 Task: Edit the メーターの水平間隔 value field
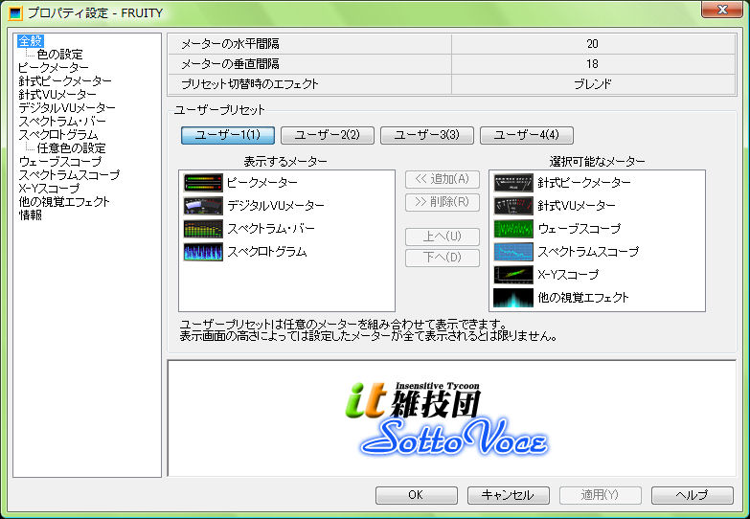(593, 44)
